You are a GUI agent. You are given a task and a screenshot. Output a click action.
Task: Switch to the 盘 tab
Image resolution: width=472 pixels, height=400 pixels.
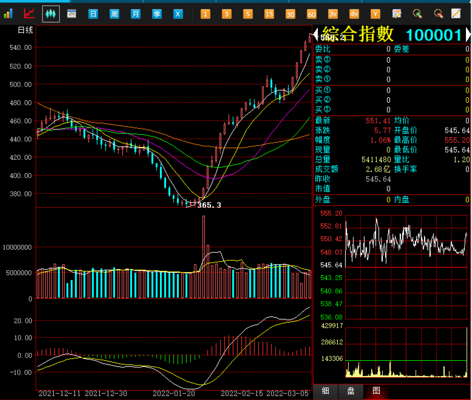coord(351,391)
